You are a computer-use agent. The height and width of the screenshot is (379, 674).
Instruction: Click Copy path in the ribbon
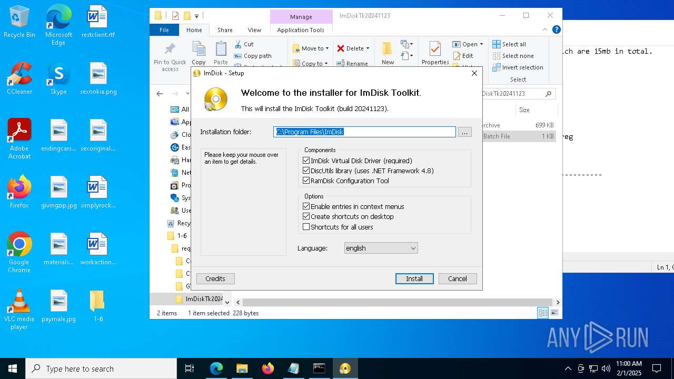pos(253,56)
